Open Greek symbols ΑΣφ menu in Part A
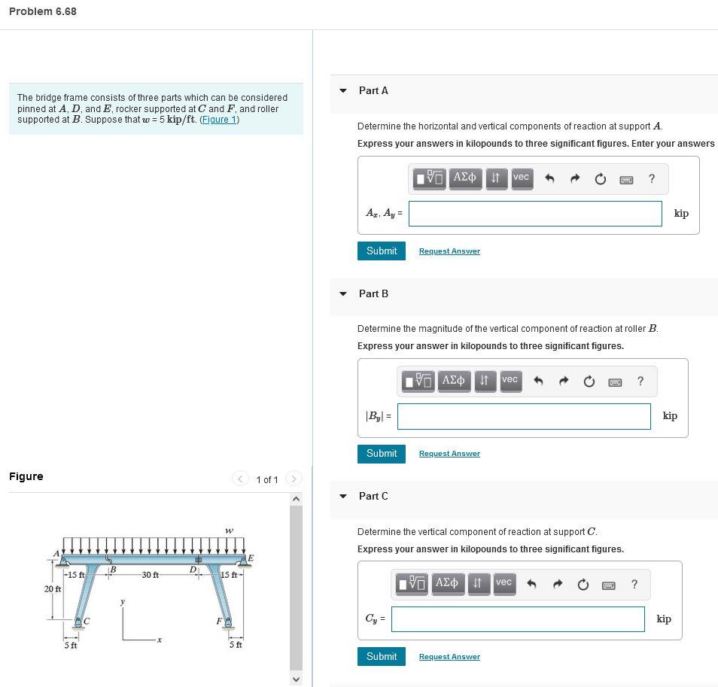Image resolution: width=718 pixels, height=687 pixels. (465, 178)
